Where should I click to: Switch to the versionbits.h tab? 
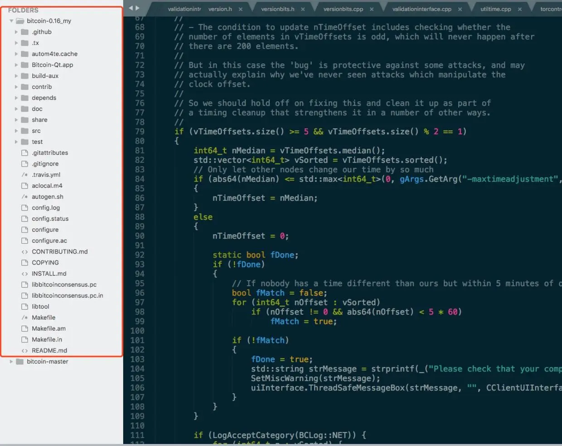278,9
